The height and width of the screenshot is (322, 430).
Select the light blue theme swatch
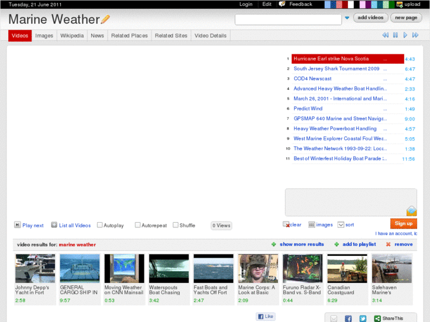[x=328, y=4]
